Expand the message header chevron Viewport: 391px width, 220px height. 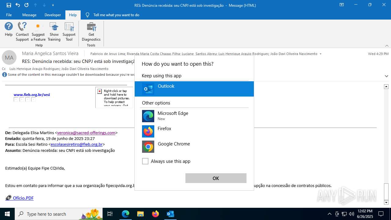(x=386, y=76)
